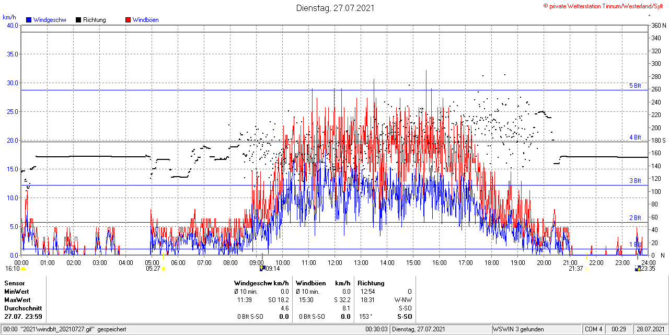Click the saved file windbft_20210727.gif status message
The image size is (669, 335).
click(64, 329)
